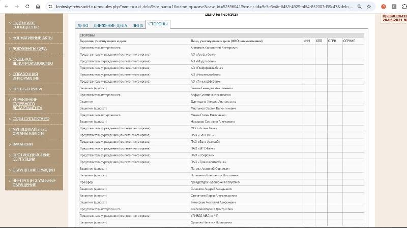
Task: Open СУДЕБНОЕ ДЕЛОПРОИЗВОДСТВО sidebar link
Action: click(x=33, y=61)
